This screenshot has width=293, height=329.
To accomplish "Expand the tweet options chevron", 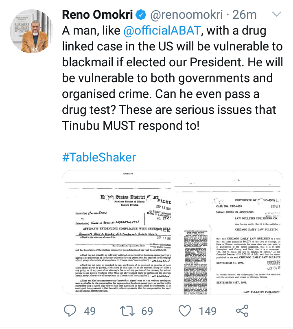I will click(x=276, y=15).
